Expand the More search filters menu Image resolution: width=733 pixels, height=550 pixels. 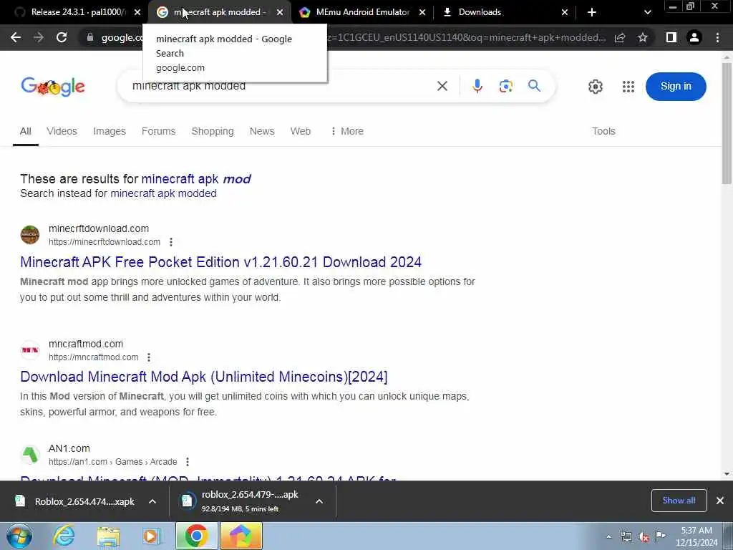pos(347,132)
